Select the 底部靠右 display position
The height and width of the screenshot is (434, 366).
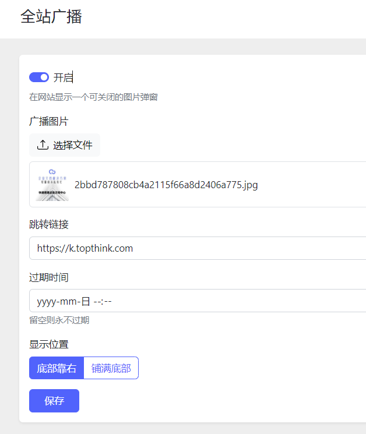pyautogui.click(x=57, y=368)
